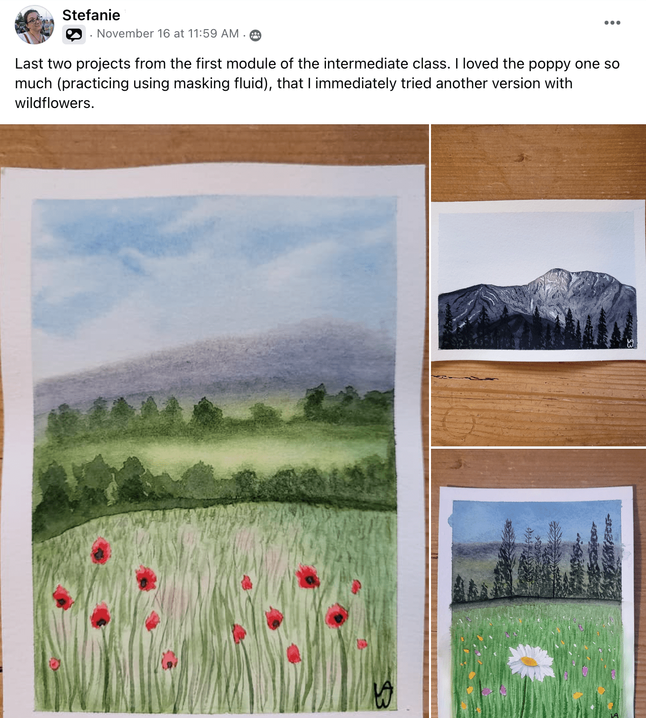Screen dimensions: 646x718
Task: Click the conversation starter badge icon
Action: [74, 35]
